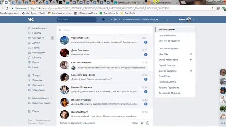This screenshot has width=226, height=127.
Task: Open chat with Сергей Соломин
Action: 105,40
